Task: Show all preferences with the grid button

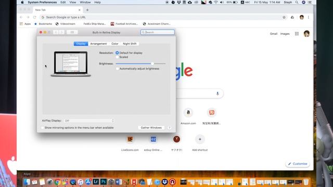Action: 72,32
